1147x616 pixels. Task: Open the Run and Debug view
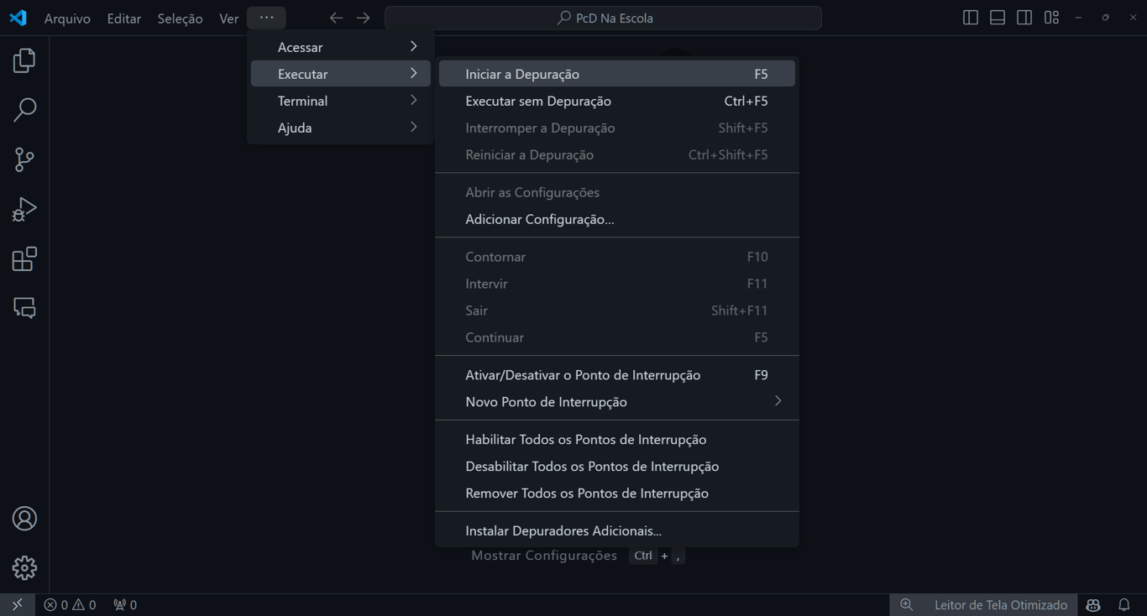pyautogui.click(x=24, y=209)
